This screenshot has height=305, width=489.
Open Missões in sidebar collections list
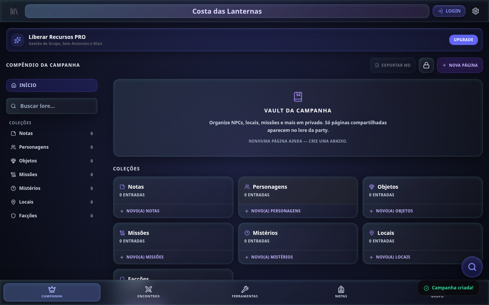click(52, 175)
